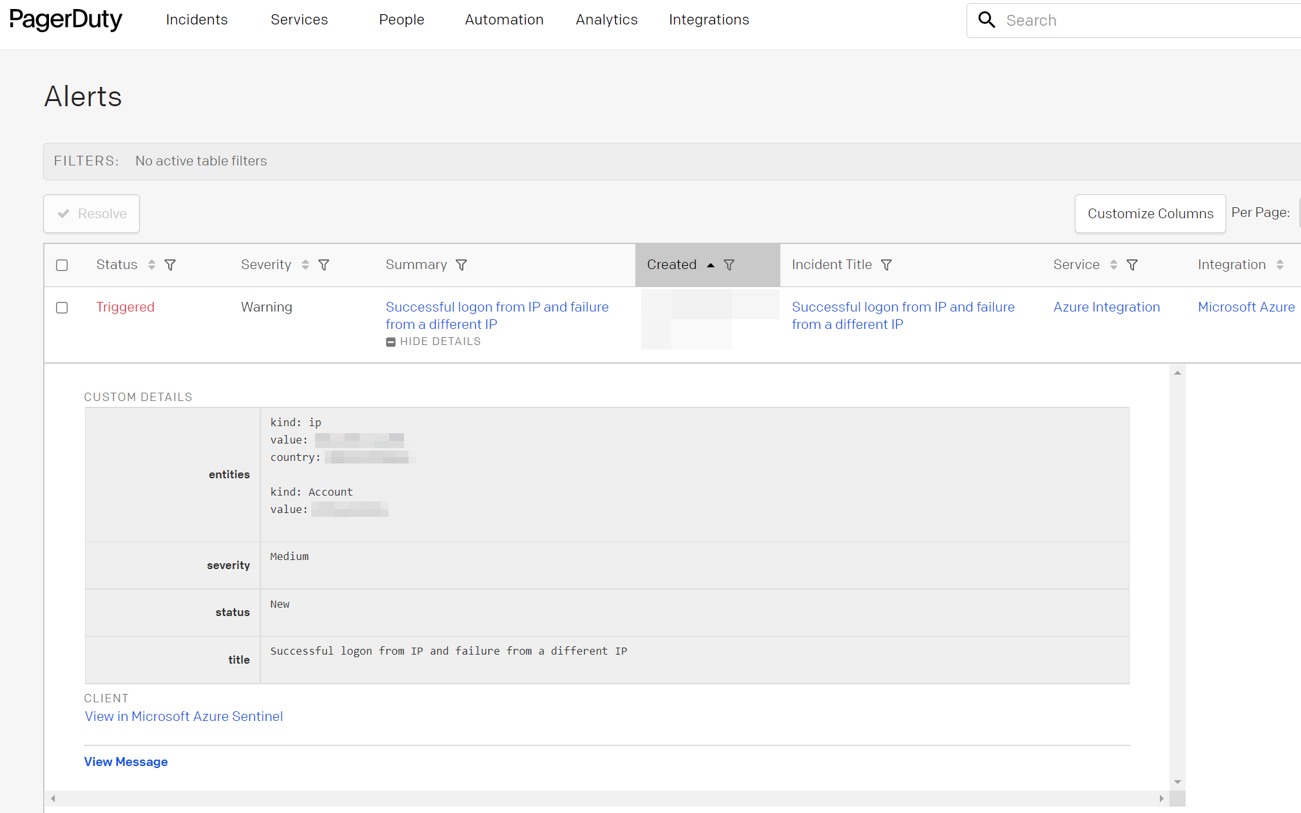
Task: Open the Customize Columns dialog
Action: coord(1150,213)
